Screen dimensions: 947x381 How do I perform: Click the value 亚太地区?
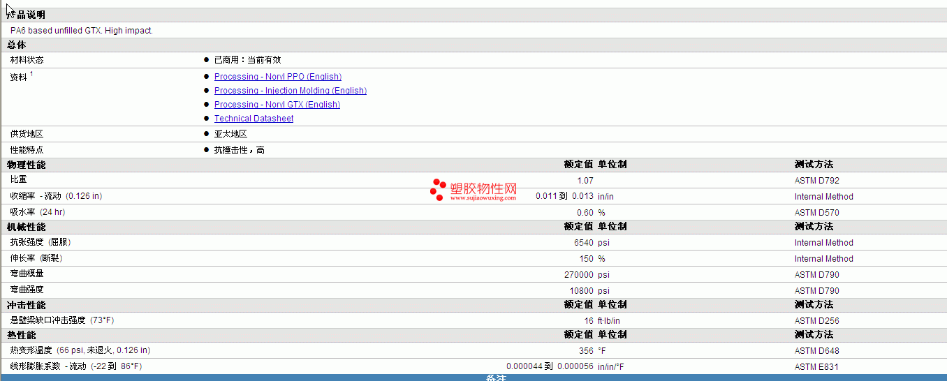231,134
